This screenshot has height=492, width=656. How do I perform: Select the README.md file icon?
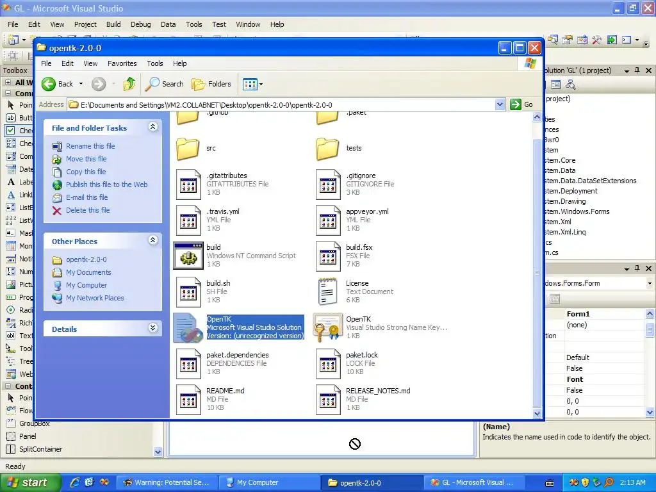coord(188,400)
